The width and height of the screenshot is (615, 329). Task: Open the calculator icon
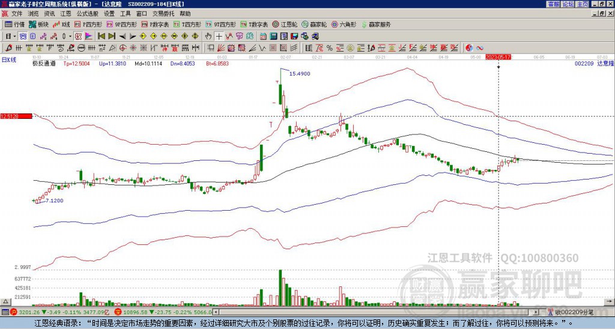tap(274, 36)
